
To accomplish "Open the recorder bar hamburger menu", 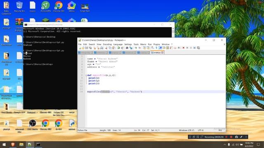I will click(190, 137).
